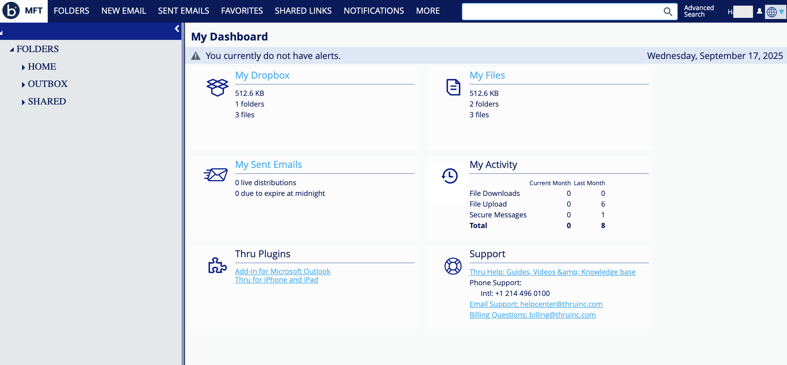Open the globe language dropdown
Viewport: 787px width, 365px height.
pos(775,12)
